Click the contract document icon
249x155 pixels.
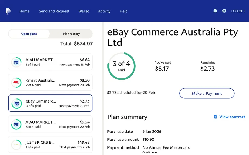[216, 117]
